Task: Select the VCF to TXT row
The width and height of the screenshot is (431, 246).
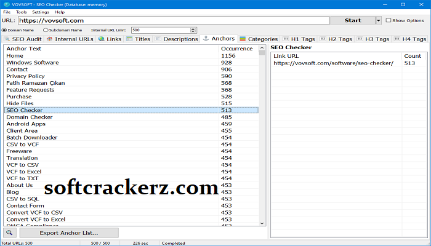Action: pyautogui.click(x=131, y=178)
